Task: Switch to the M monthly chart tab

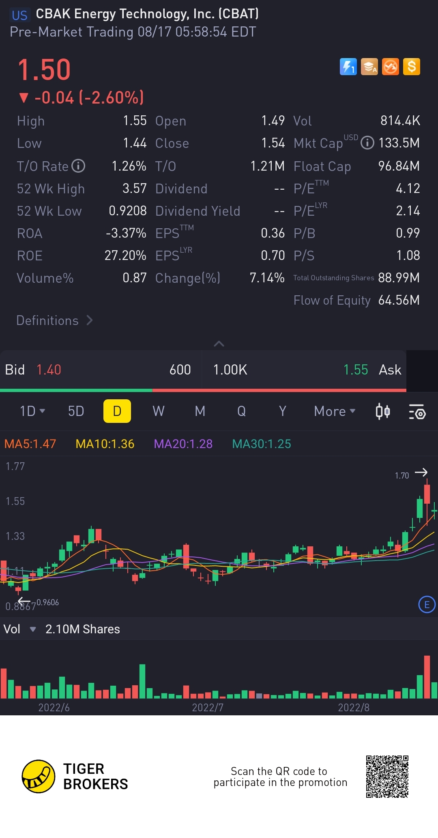Action: [x=200, y=411]
